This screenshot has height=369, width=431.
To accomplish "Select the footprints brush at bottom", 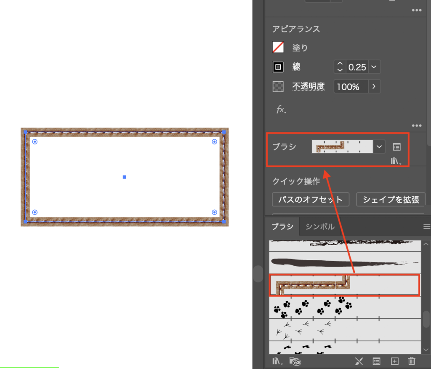I will tap(345, 348).
